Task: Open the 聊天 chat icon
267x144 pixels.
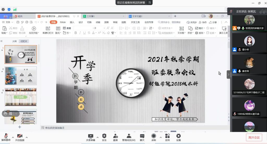Action: click(x=142, y=137)
